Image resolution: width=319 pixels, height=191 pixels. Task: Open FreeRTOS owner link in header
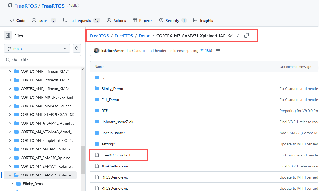click(26, 6)
